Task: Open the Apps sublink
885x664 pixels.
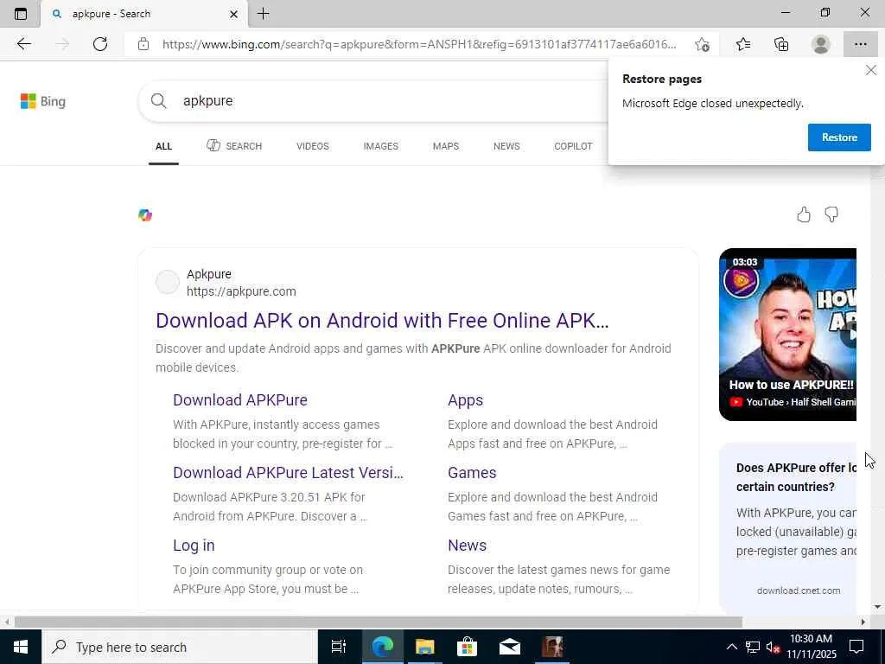Action: (466, 399)
